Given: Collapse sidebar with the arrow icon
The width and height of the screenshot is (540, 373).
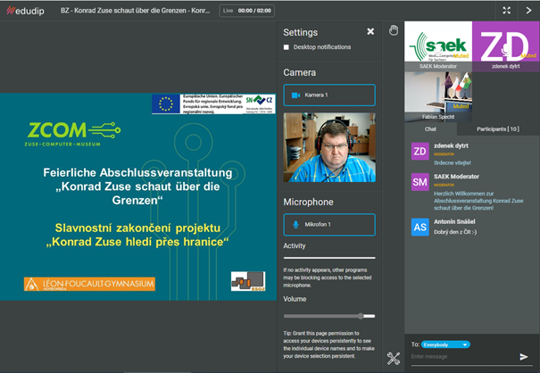Looking at the screenshot, I should [x=528, y=11].
